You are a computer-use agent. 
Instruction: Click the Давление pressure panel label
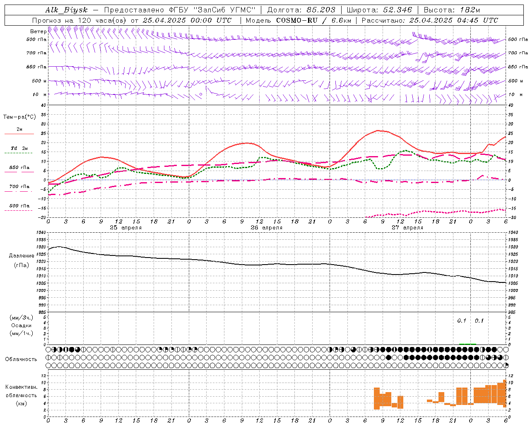tap(22, 256)
